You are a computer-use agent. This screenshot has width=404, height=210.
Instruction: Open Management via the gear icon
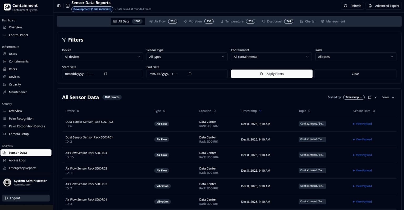[x=323, y=21]
